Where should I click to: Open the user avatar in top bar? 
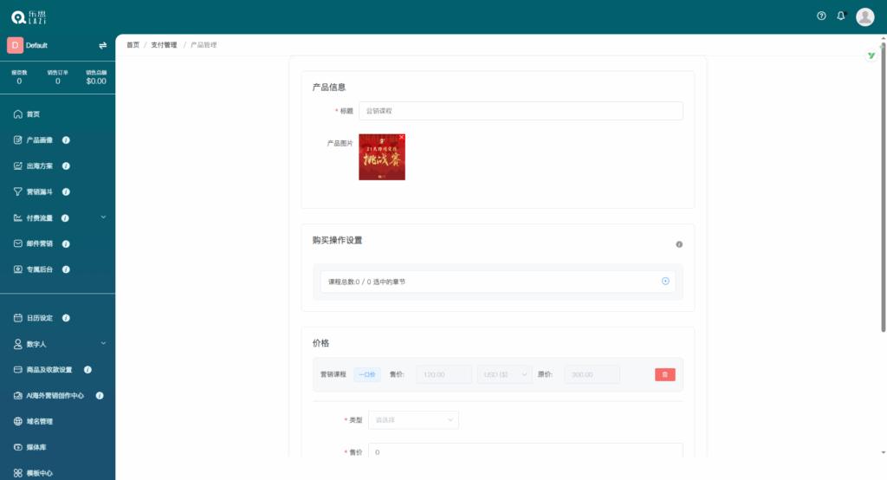pyautogui.click(x=864, y=16)
